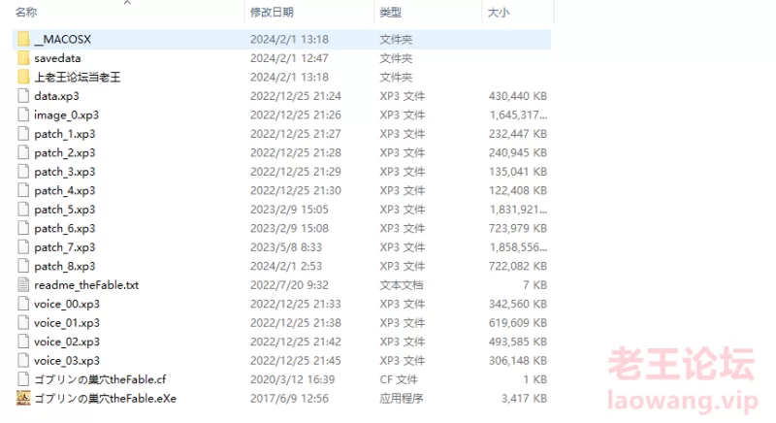The width and height of the screenshot is (776, 423).
Task: Click the ゴブリンの巣穴theFable.cf file icon
Action: pyautogui.click(x=23, y=379)
